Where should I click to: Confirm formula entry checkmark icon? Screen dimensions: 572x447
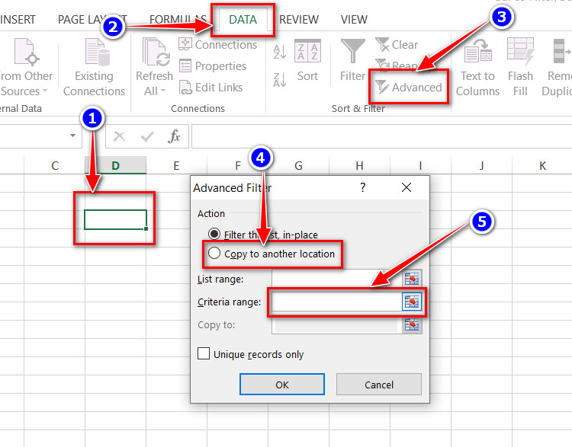point(147,136)
